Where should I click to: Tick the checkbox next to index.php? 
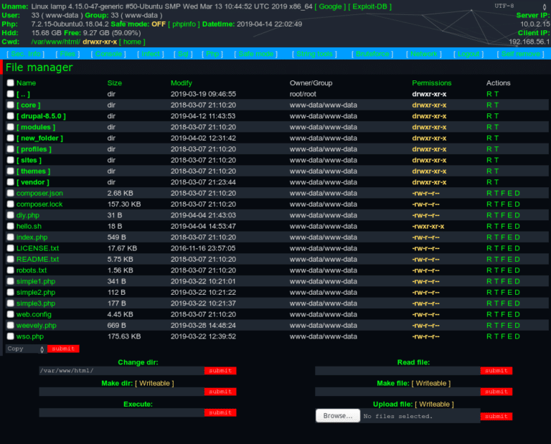point(10,237)
